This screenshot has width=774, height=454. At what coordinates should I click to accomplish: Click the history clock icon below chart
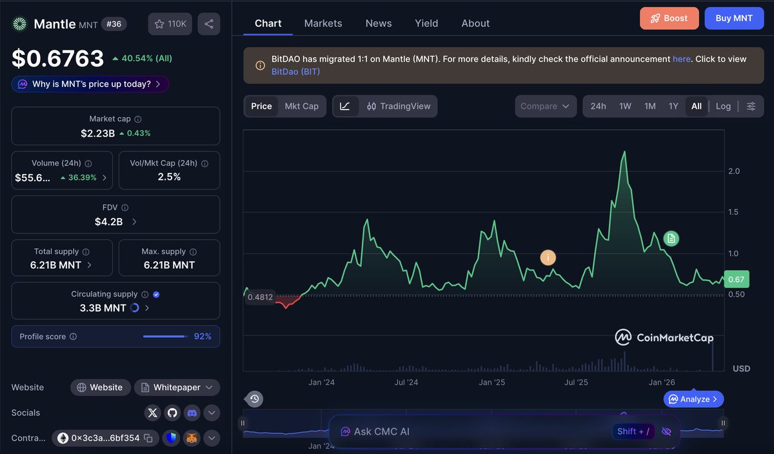pos(254,399)
